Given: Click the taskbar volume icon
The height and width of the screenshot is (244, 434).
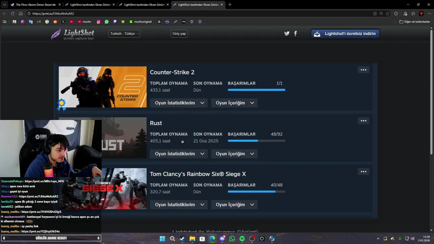Looking at the screenshot, I should (412, 239).
